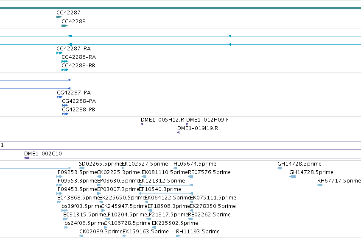Click the DME1-012H09.F label
This screenshot has height=238, width=361.
(207, 120)
